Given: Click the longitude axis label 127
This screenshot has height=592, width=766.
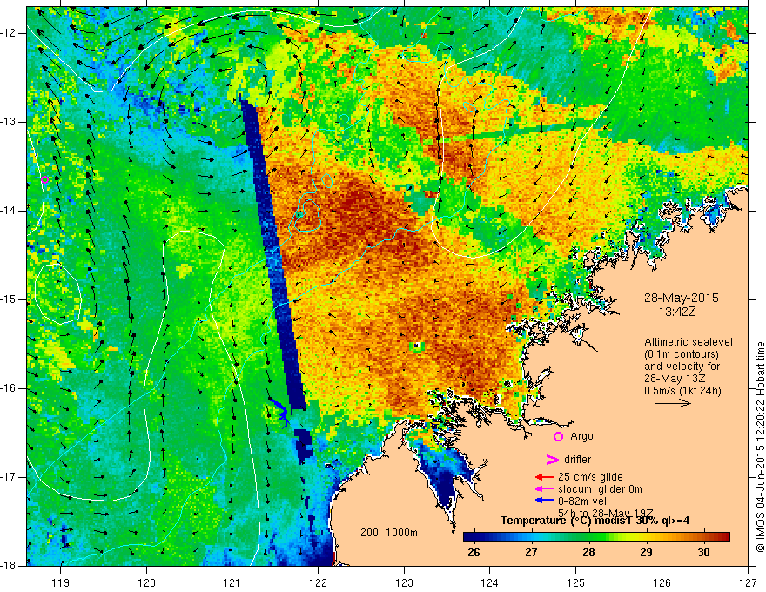Looking at the screenshot, I should pyautogui.click(x=748, y=582).
